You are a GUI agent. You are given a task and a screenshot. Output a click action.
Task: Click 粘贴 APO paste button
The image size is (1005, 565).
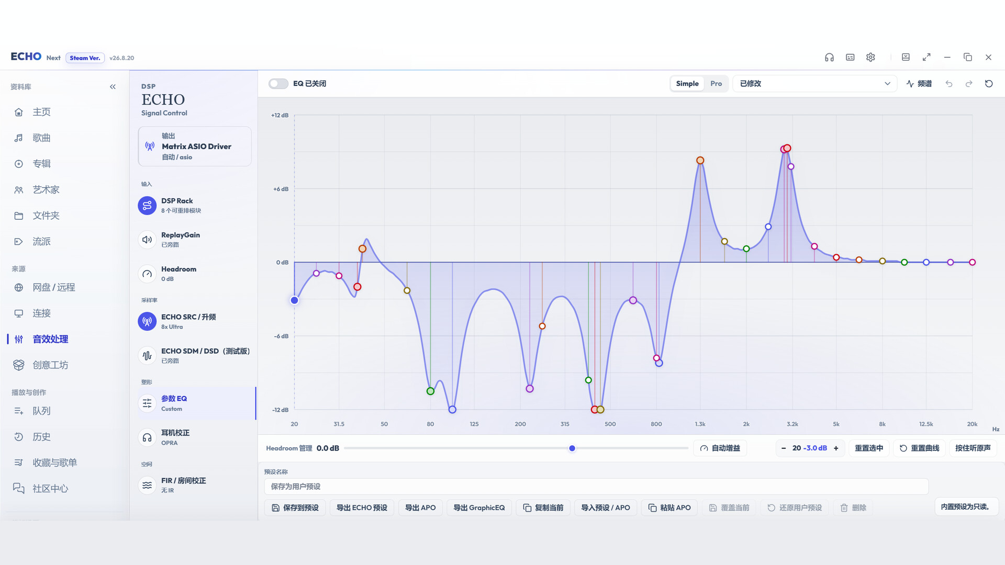click(669, 508)
